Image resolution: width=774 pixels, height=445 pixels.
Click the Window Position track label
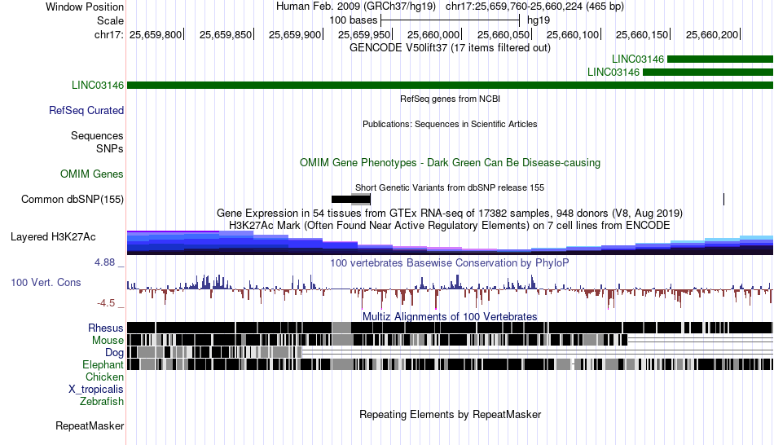(x=85, y=7)
